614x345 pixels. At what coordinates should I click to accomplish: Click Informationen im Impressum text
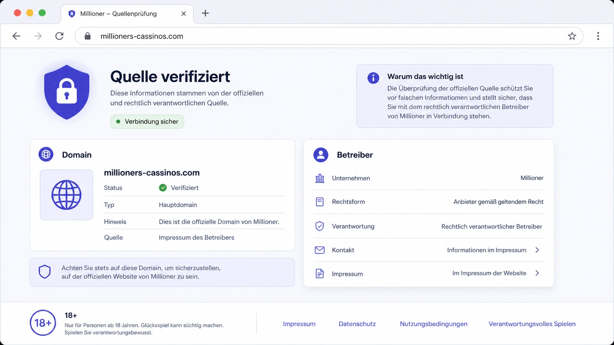point(487,250)
